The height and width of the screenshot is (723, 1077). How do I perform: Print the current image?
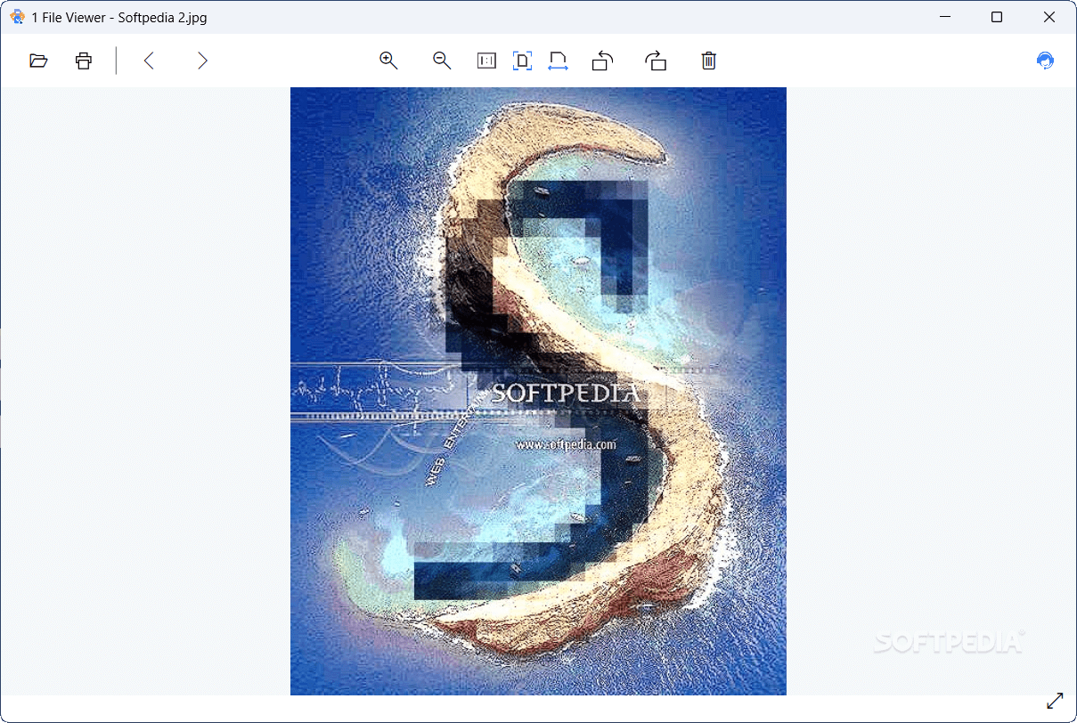pos(84,61)
